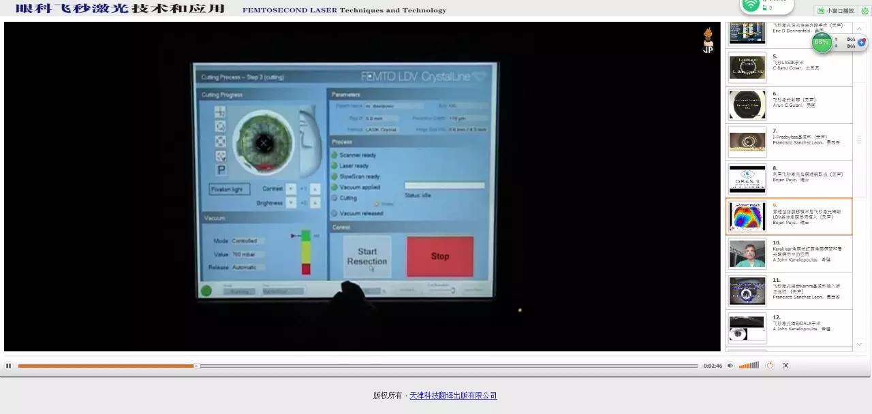Select playlist title 5. 飞秒LASIK手术
The width and height of the screenshot is (872, 414).
pos(787,62)
